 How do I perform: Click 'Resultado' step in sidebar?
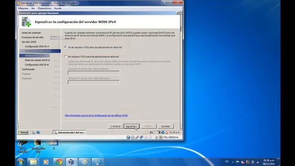click(27, 78)
